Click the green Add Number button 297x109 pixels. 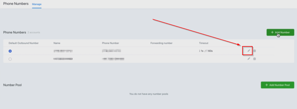(280, 32)
